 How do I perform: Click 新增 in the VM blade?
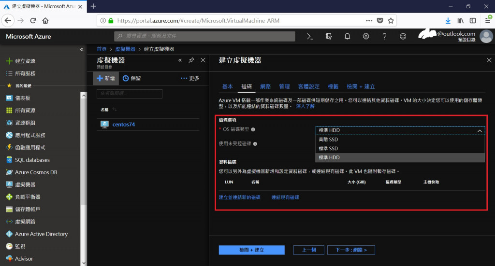pyautogui.click(x=106, y=78)
